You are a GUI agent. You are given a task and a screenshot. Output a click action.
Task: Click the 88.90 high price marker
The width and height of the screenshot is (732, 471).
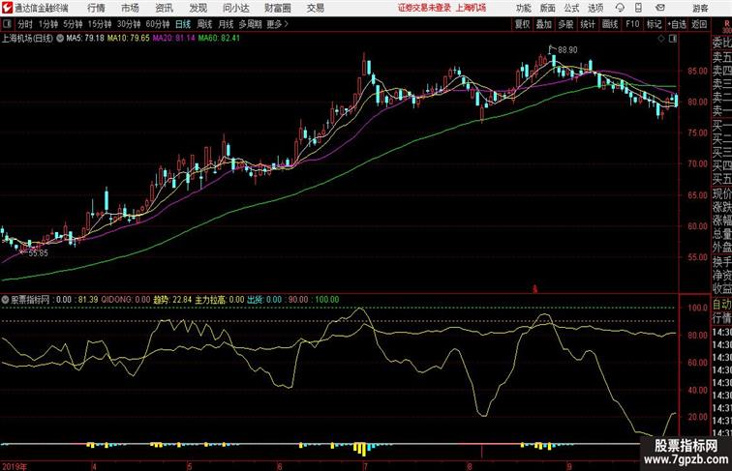click(567, 50)
